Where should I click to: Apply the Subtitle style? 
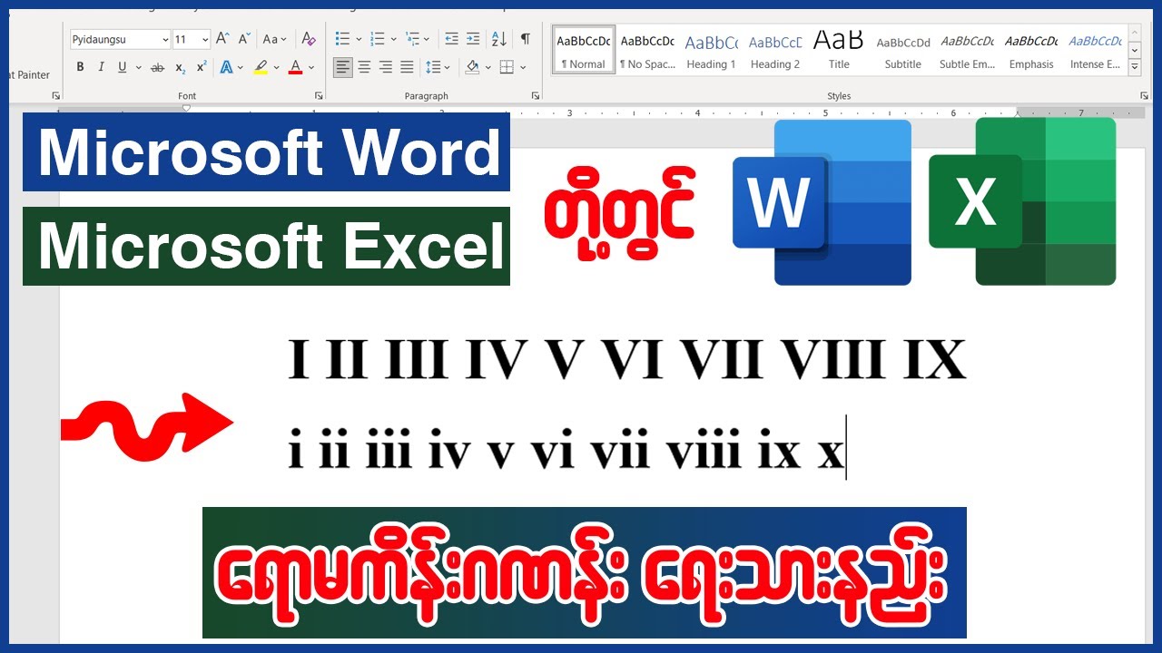(x=903, y=51)
